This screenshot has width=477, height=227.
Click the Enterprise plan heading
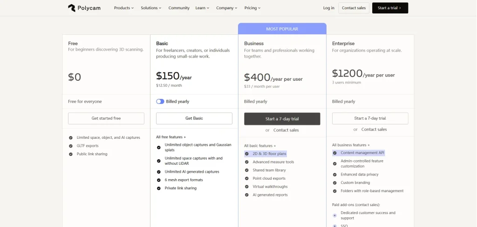click(x=343, y=43)
